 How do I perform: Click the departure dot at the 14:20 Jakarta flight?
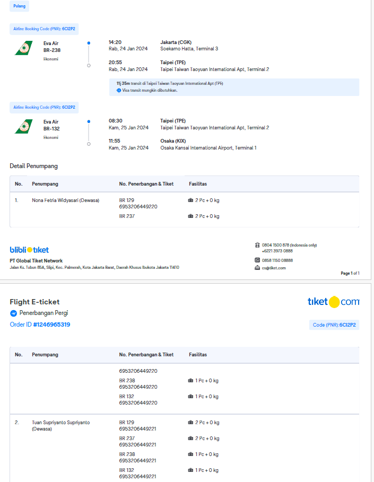tap(89, 42)
